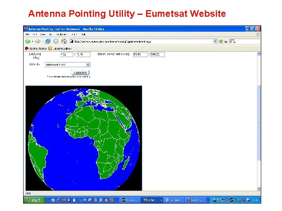Open the Edit menu
Viewport: 282px width, 211px height.
(35, 34)
